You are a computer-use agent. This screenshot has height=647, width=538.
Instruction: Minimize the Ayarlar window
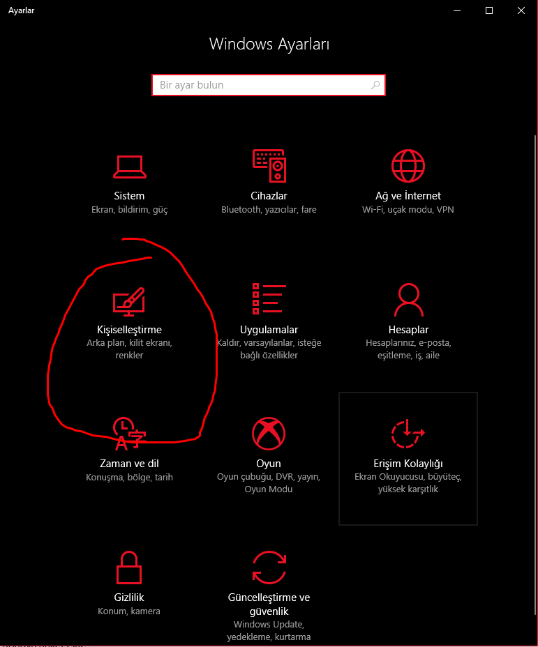coord(457,10)
